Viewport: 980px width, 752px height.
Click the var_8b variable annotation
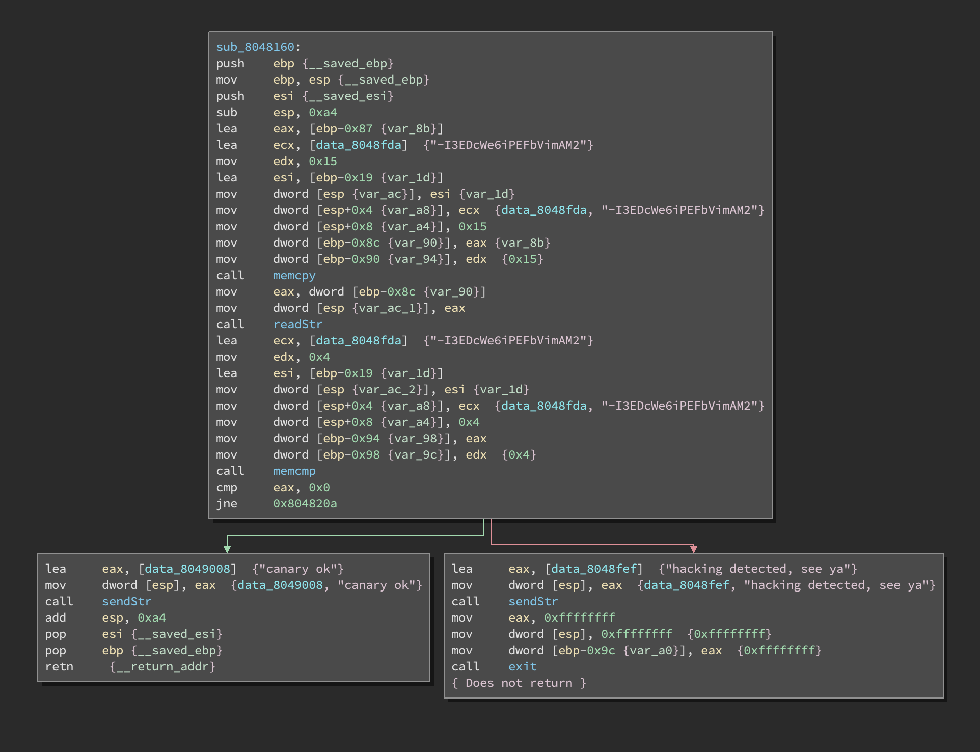coord(408,129)
